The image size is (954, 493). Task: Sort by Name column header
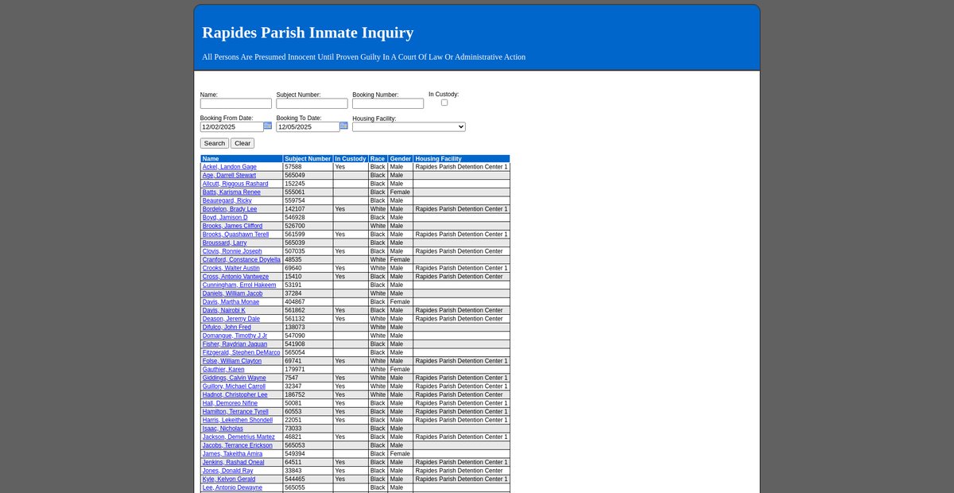tap(211, 159)
